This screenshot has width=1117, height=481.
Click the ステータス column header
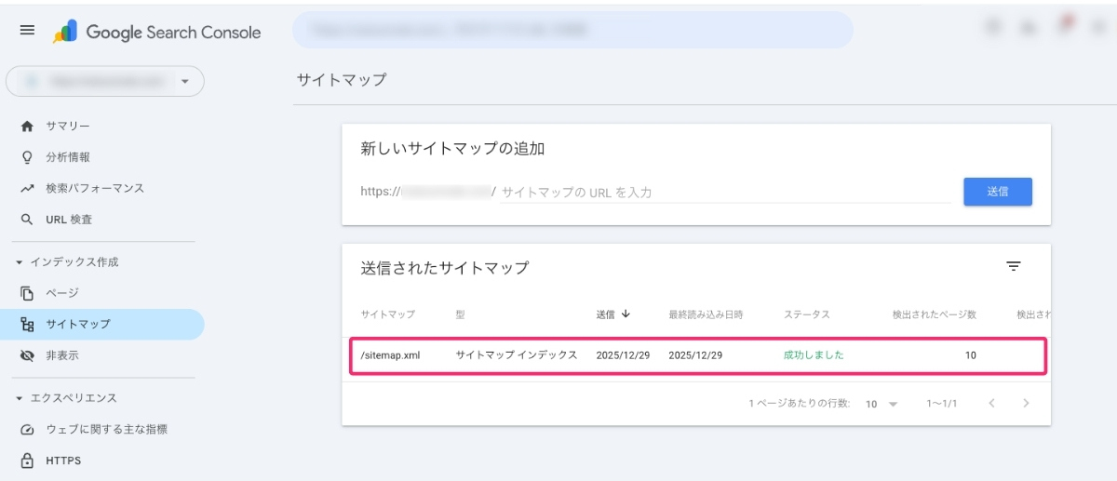pyautogui.click(x=807, y=314)
